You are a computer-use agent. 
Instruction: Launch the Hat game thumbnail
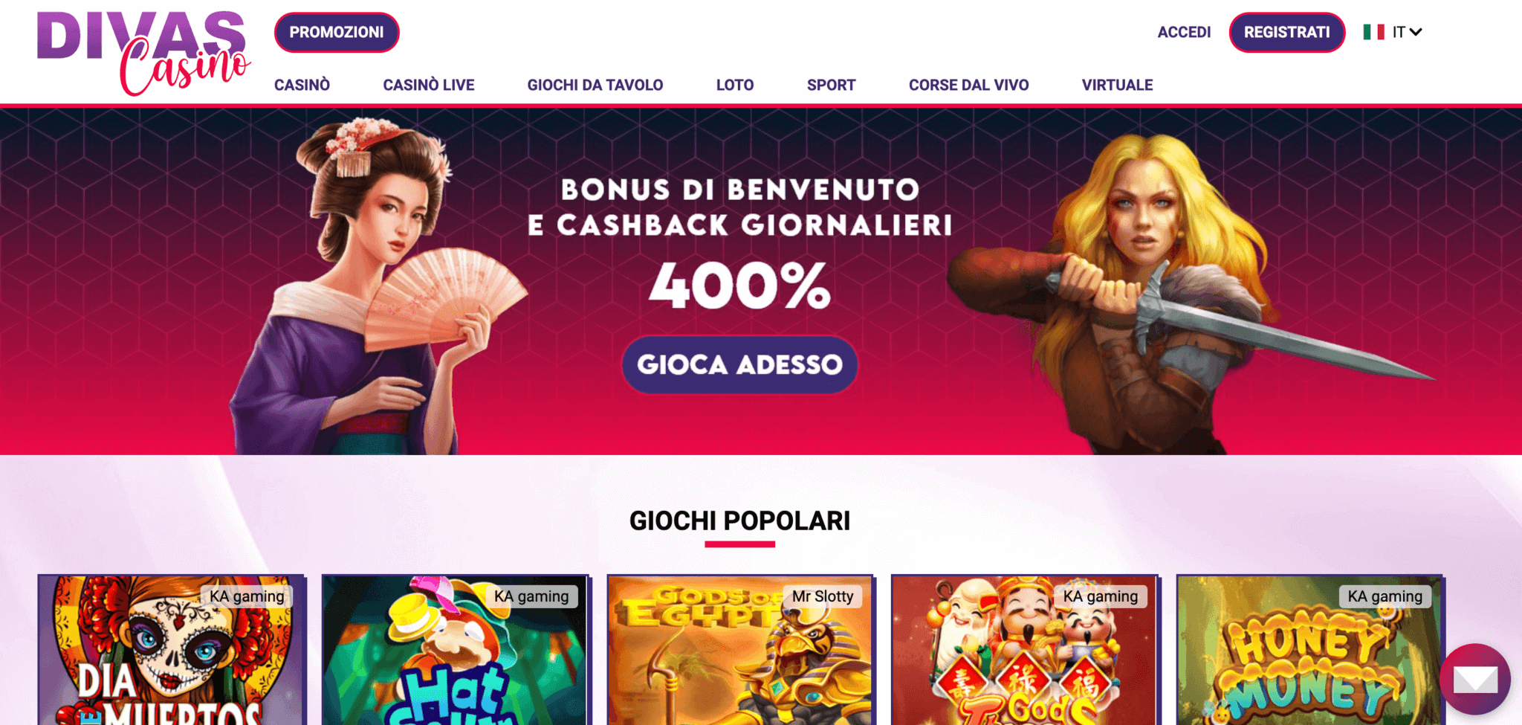(x=456, y=650)
